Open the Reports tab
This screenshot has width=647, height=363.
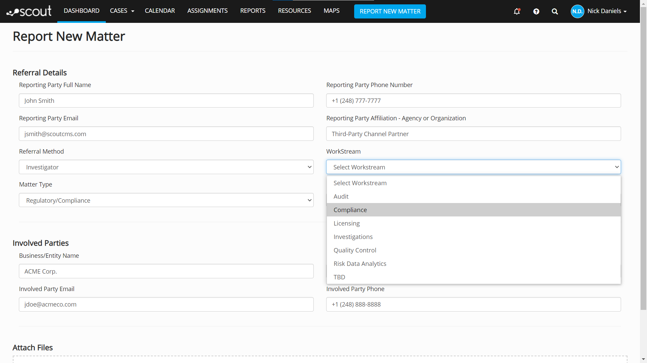click(x=253, y=11)
